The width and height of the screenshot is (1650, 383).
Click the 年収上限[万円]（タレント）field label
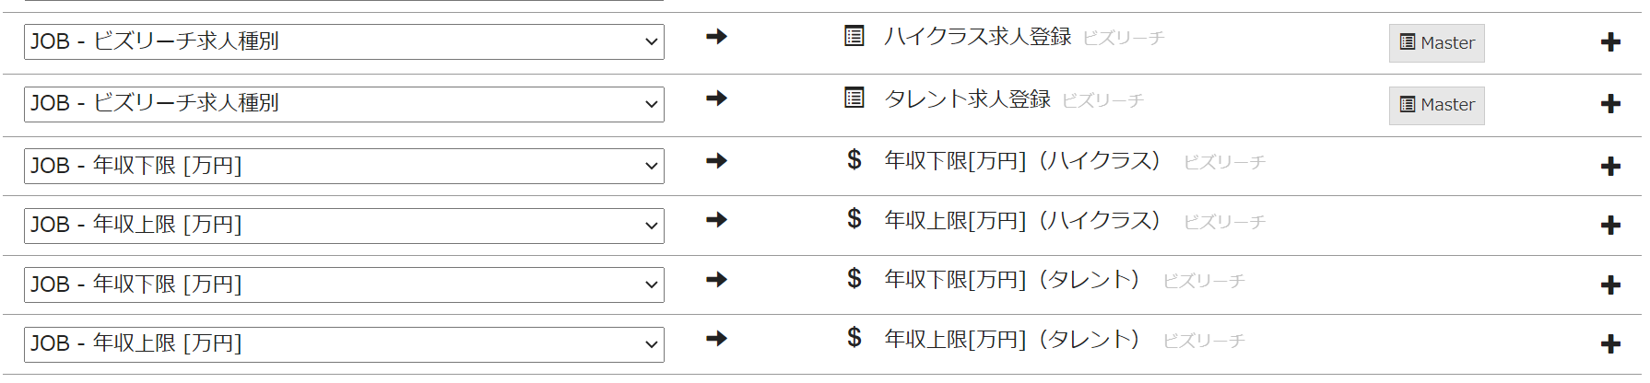[x=1011, y=340]
